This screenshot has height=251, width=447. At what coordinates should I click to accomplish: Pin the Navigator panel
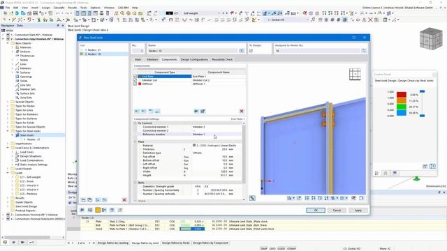(x=58, y=26)
